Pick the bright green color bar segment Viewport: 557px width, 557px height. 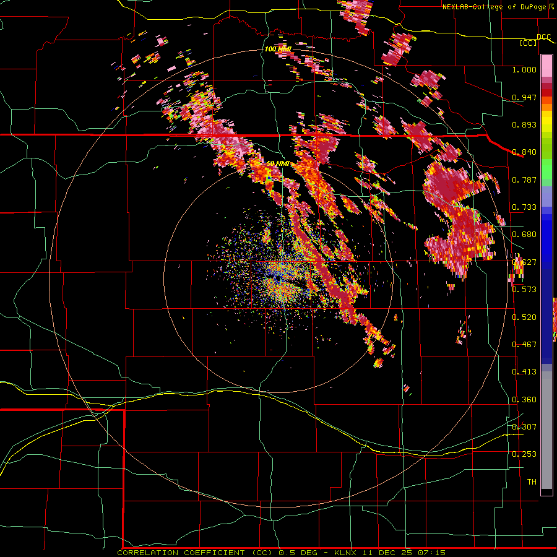click(x=546, y=169)
